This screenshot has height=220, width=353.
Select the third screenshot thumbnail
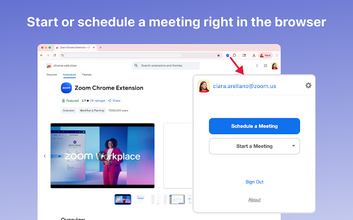click(x=159, y=199)
